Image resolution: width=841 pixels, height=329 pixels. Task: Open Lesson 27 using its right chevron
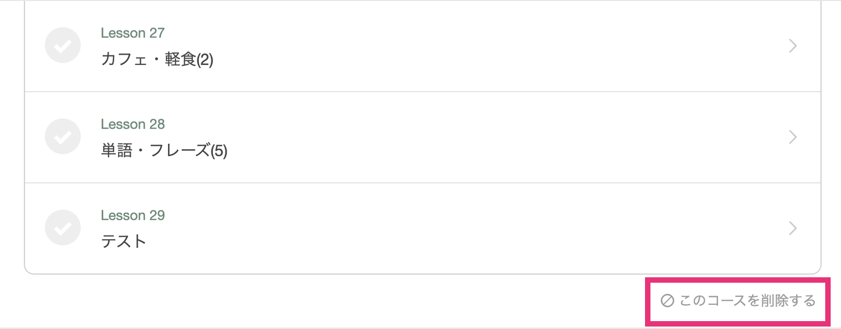[x=792, y=46]
